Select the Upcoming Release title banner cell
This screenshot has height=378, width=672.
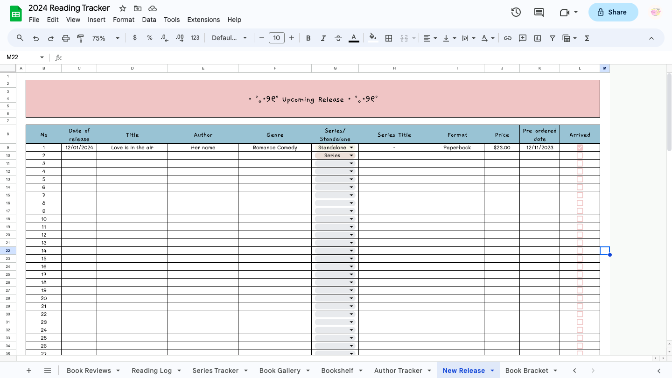pyautogui.click(x=313, y=99)
